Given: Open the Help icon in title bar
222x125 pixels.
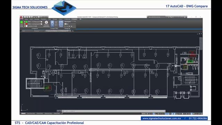Looking at the screenshot, I should 185,17.
